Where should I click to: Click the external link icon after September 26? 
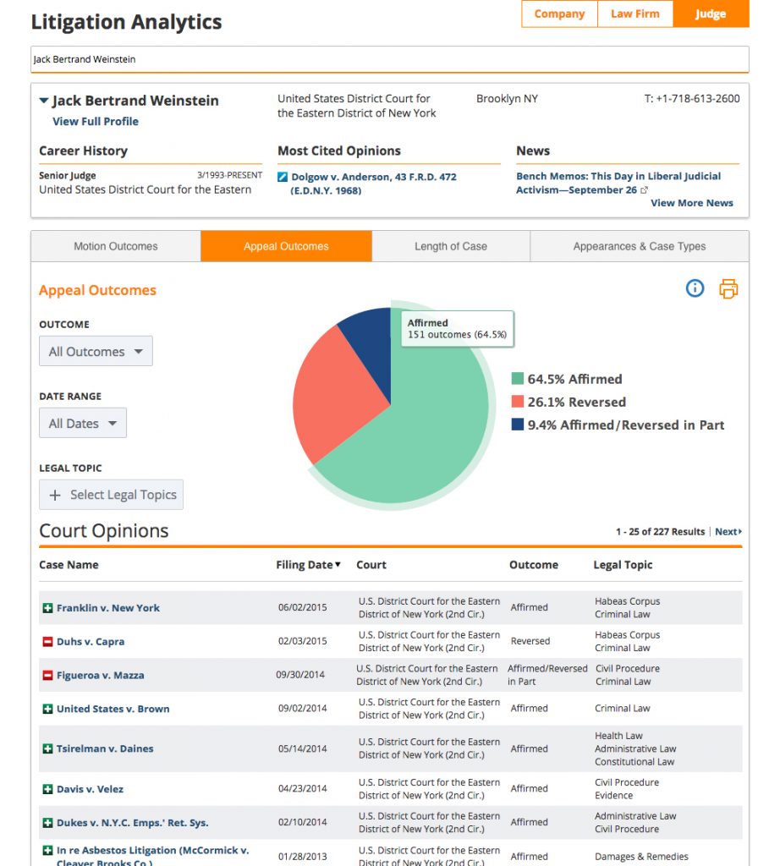pos(644,190)
